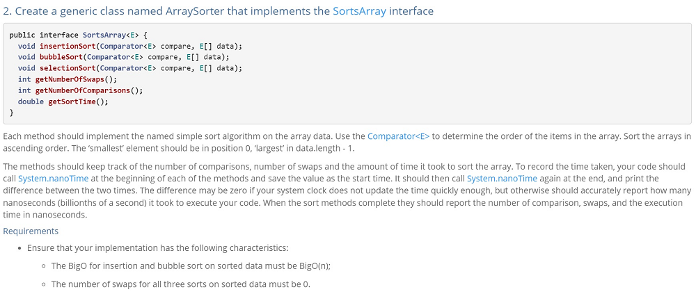Click the 'number of swaps' requirement sub-bullet
Screen dimensions: 696x294
point(181,284)
